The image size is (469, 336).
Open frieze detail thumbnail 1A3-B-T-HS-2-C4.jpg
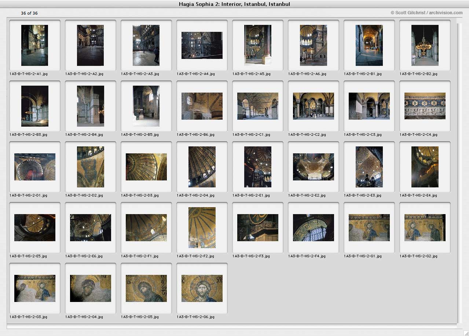425,106
